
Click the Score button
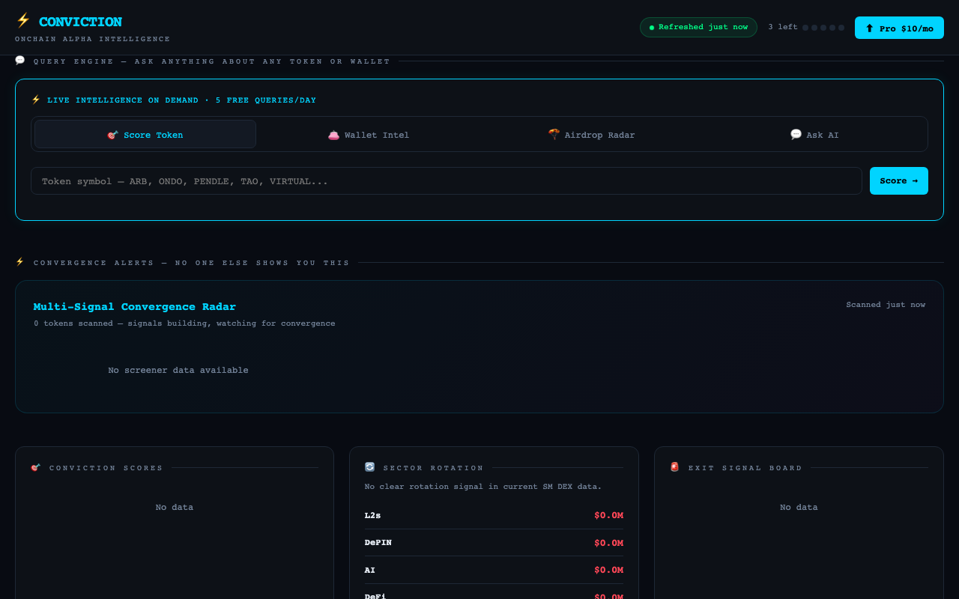point(899,180)
